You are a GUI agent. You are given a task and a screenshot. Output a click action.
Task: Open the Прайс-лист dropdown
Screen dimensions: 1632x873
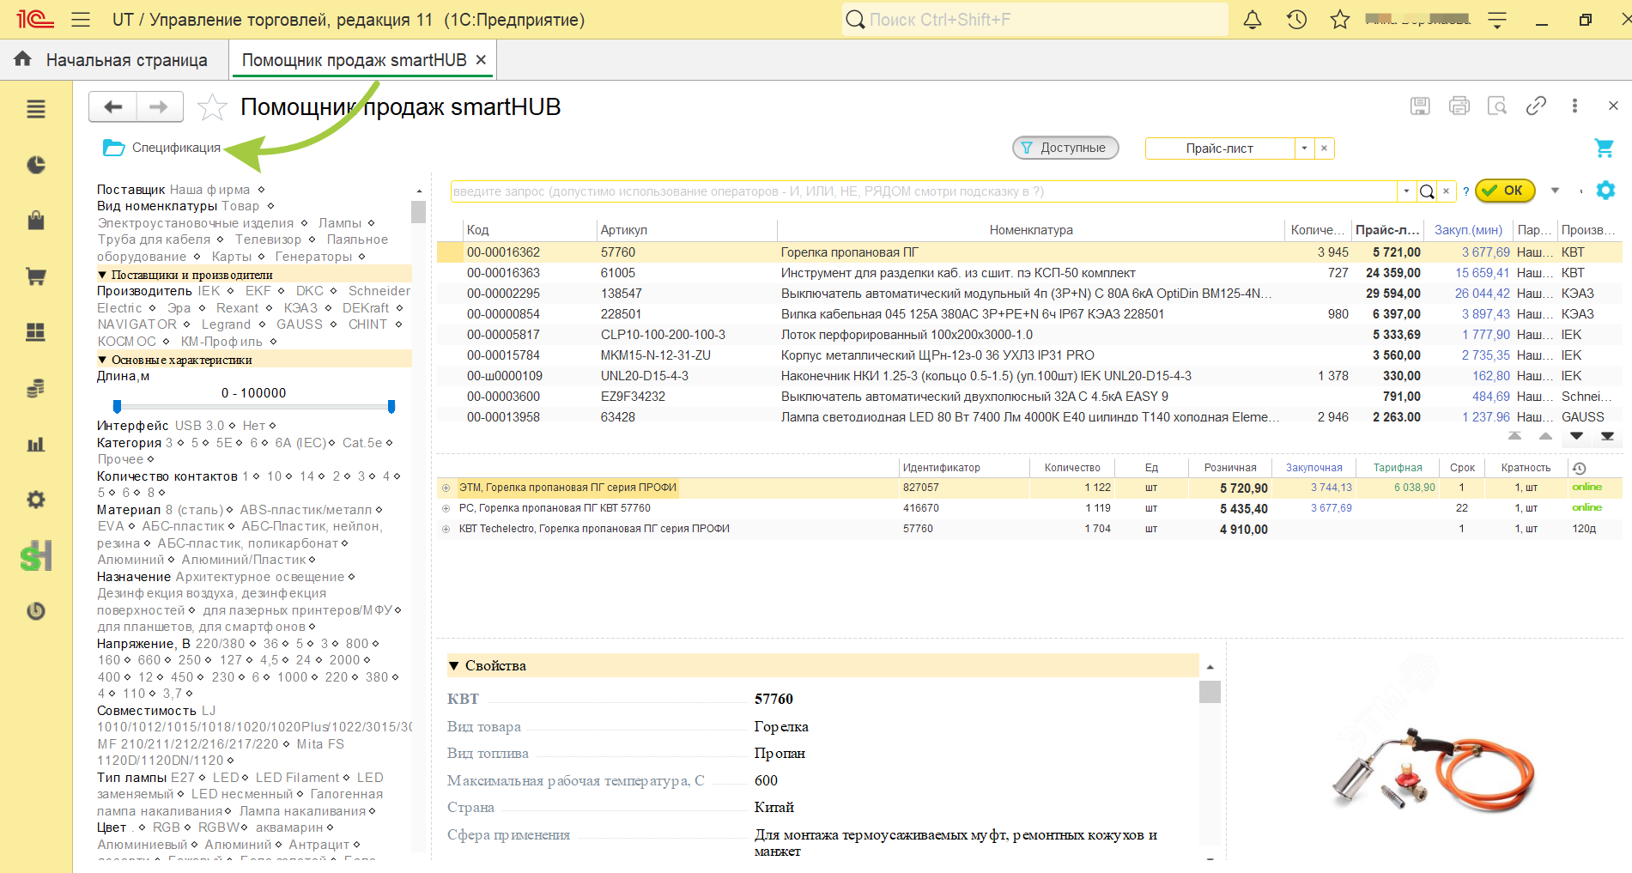point(1304,149)
